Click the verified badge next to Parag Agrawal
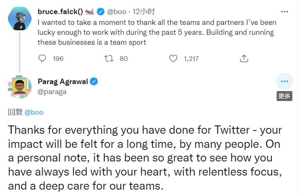 click(94, 81)
